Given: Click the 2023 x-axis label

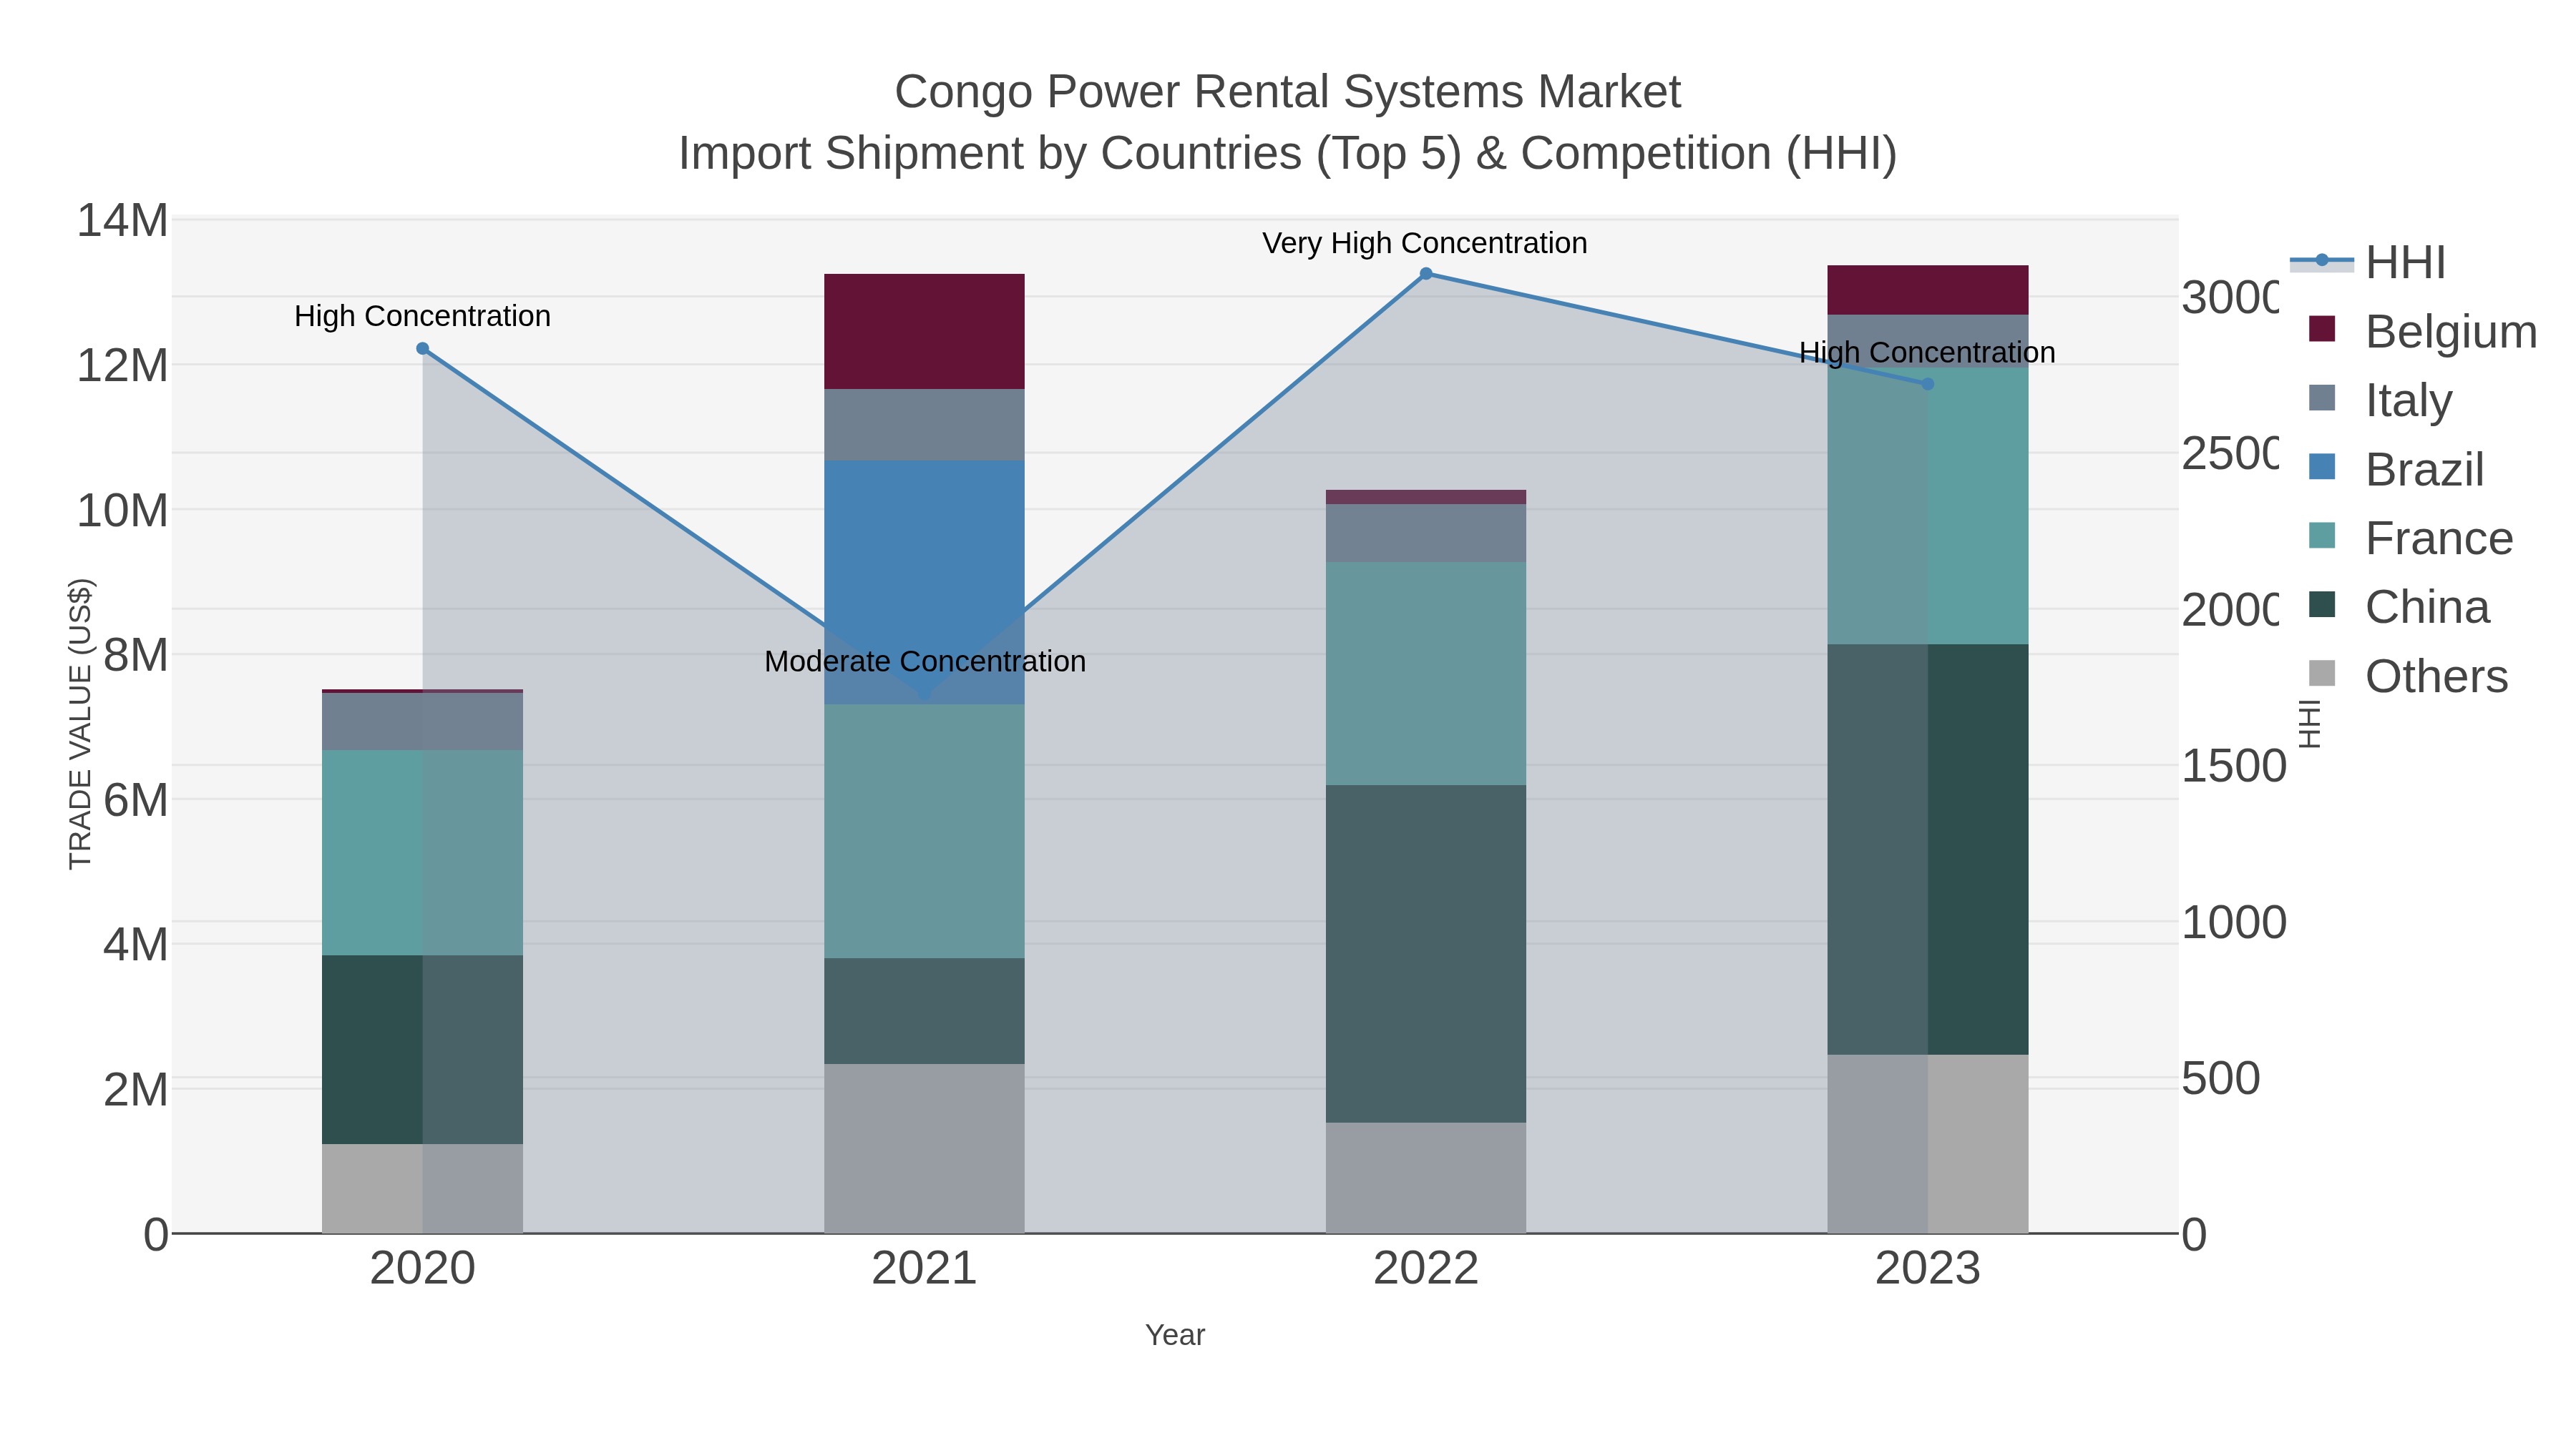Looking at the screenshot, I should (1928, 1269).
